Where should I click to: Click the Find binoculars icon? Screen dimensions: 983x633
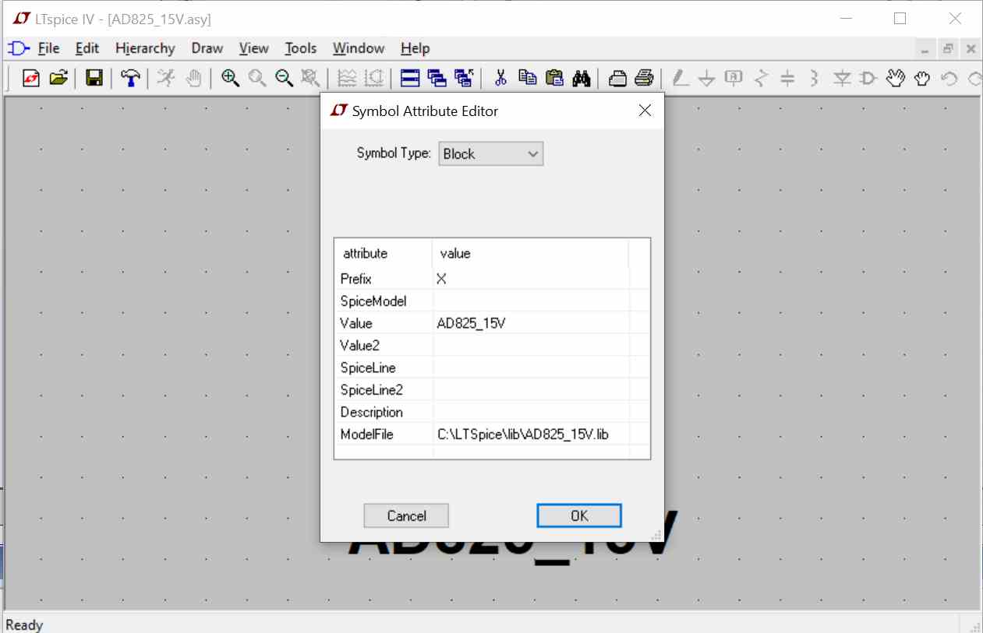[582, 78]
